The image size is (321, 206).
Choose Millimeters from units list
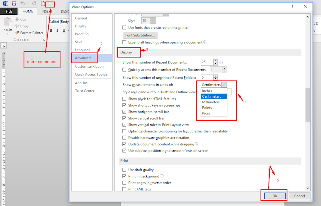(x=214, y=102)
